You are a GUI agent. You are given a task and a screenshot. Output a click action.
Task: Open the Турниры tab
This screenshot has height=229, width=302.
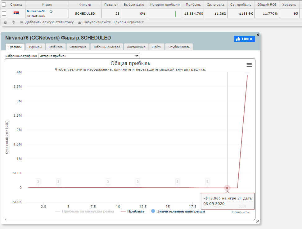coord(35,47)
